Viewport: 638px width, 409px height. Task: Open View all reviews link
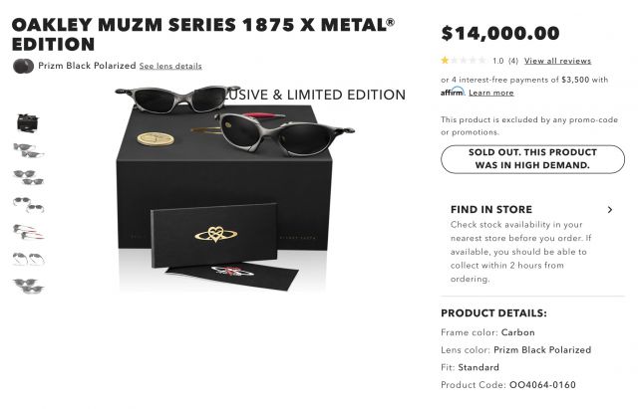point(557,61)
